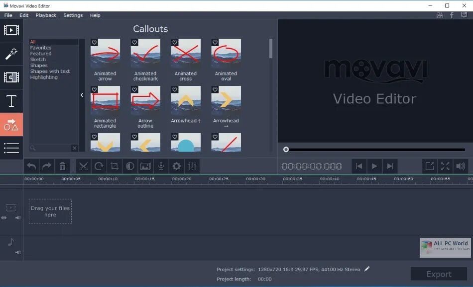The height and width of the screenshot is (287, 473).
Task: Skip to next frame
Action: point(390,166)
